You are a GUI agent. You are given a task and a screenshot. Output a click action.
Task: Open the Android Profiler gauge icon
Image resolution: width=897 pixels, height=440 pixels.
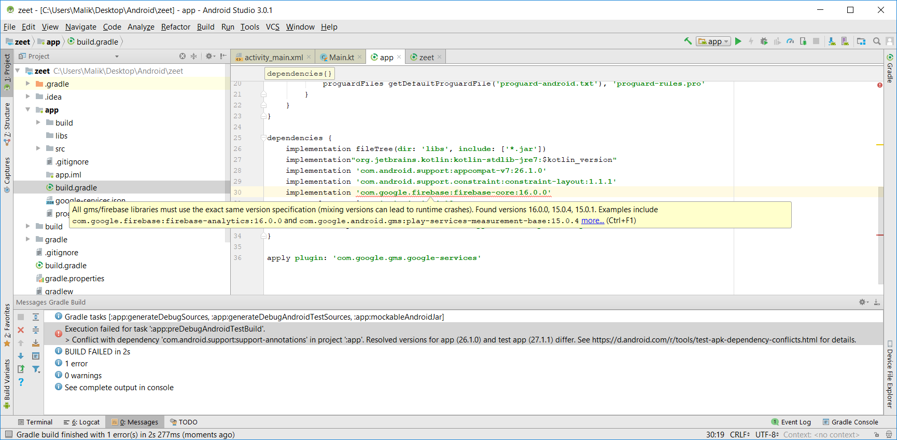790,42
